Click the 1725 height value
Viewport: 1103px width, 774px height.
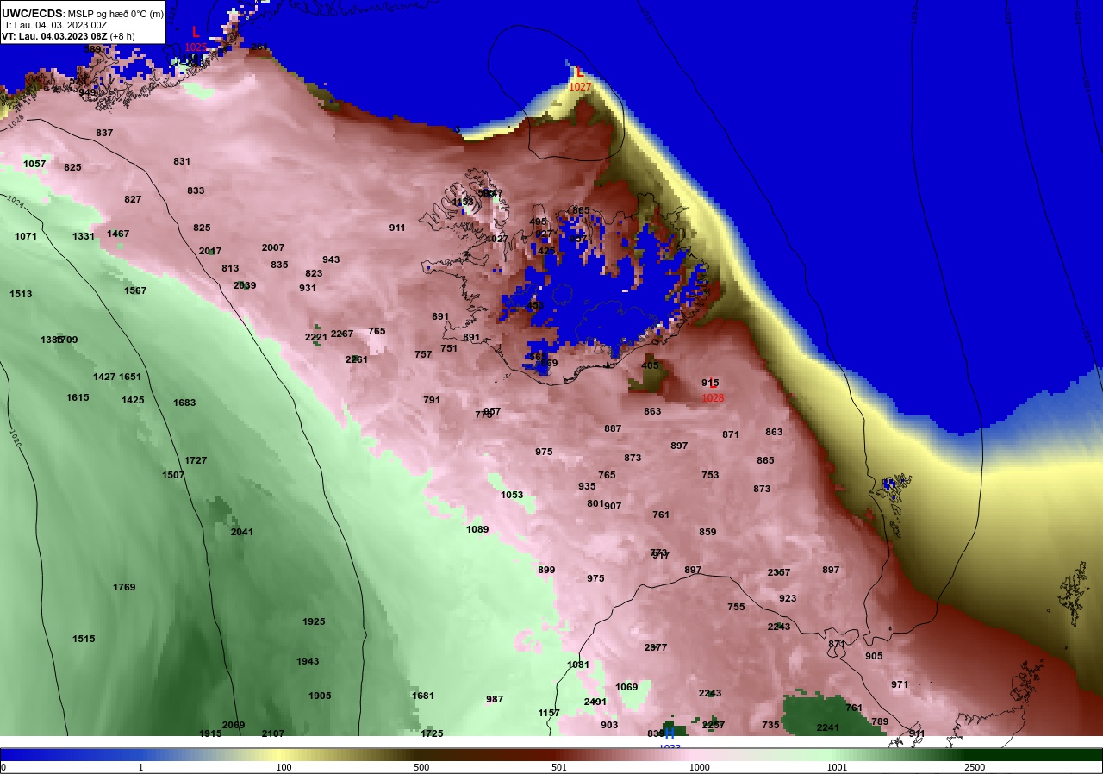tap(432, 733)
